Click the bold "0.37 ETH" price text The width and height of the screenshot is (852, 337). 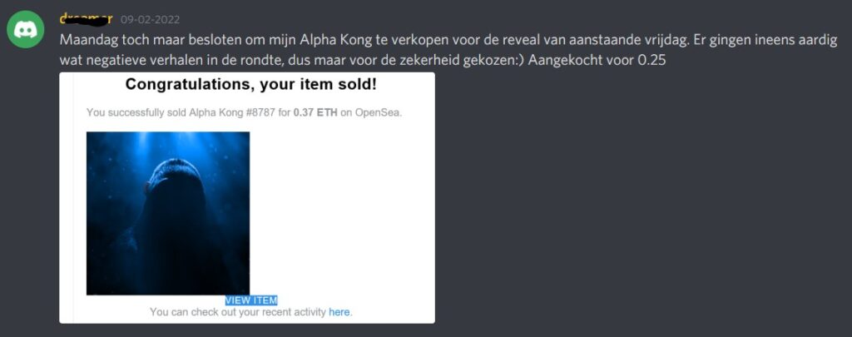(315, 112)
